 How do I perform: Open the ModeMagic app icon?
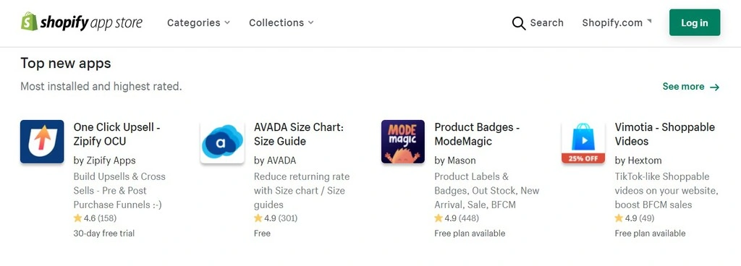403,142
